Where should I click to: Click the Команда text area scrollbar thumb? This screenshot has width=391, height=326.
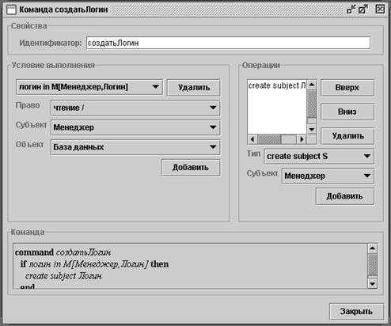(x=372, y=264)
